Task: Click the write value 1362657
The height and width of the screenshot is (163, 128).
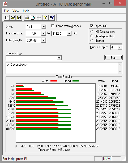Action: (x=102, y=94)
